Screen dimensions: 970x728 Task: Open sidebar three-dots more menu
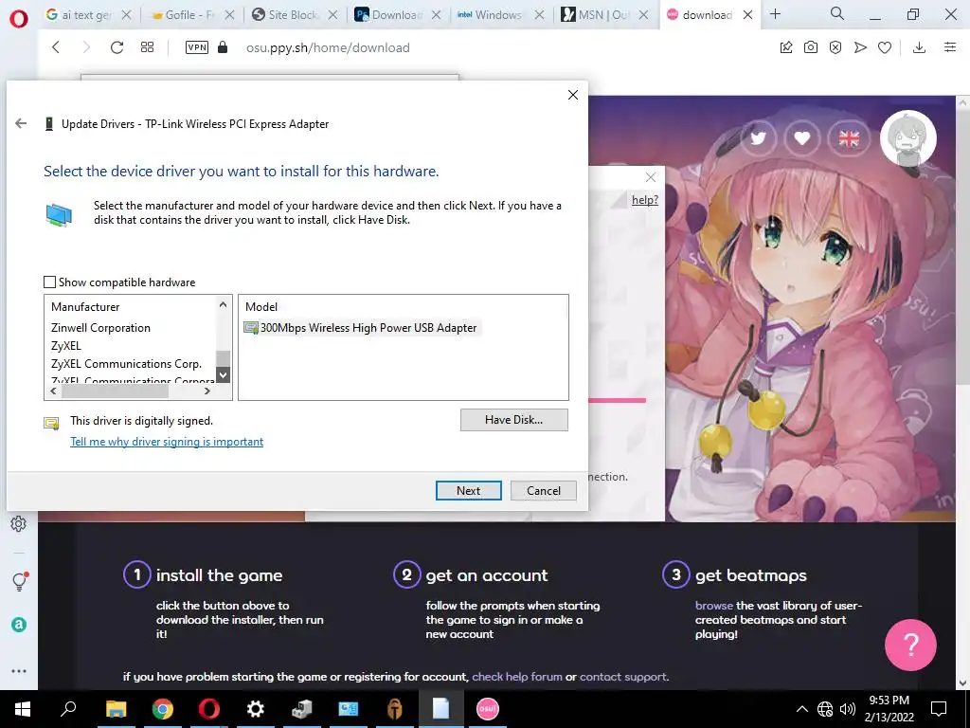pos(19,671)
